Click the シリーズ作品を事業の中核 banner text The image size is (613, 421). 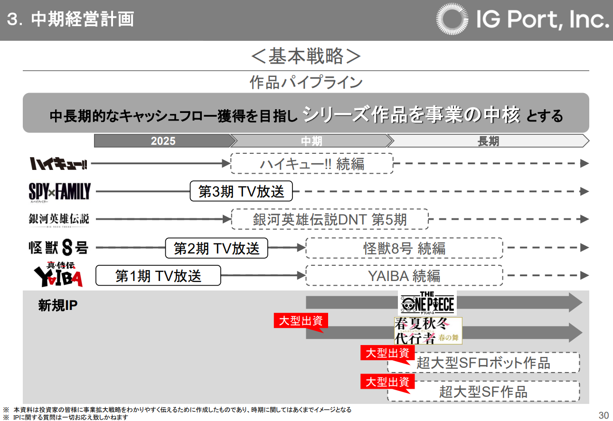tap(411, 114)
